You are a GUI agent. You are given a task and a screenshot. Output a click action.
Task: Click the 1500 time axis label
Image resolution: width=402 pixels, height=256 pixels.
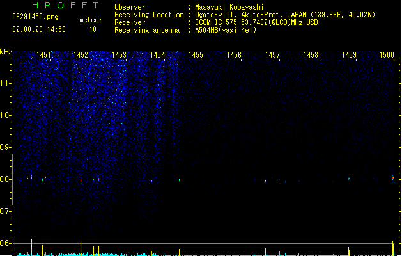pos(387,55)
